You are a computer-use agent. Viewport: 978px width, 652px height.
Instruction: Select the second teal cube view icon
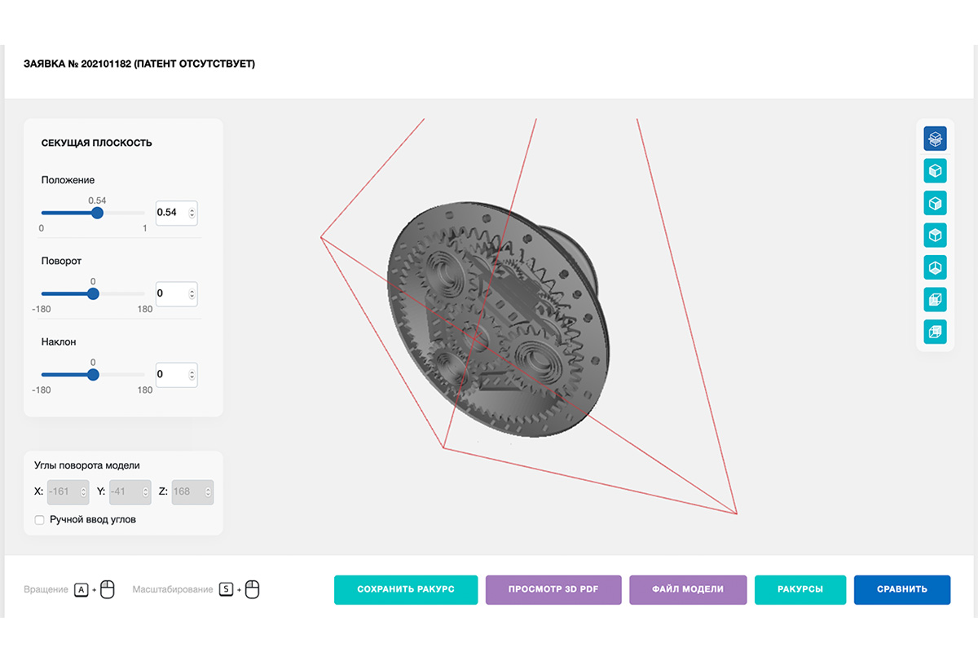(935, 203)
